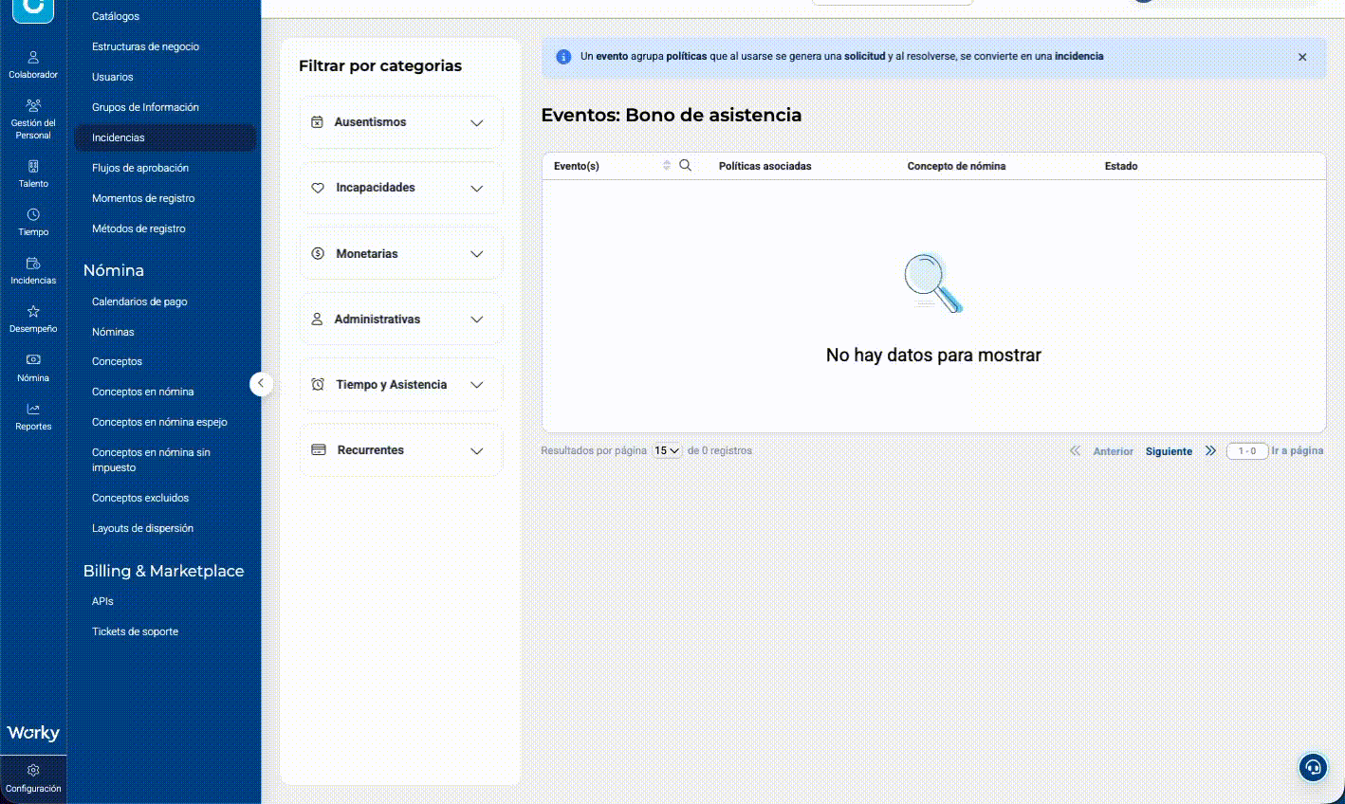Viewport: 1345px width, 804px height.
Task: Open Reportes section in left rail
Action: point(33,416)
